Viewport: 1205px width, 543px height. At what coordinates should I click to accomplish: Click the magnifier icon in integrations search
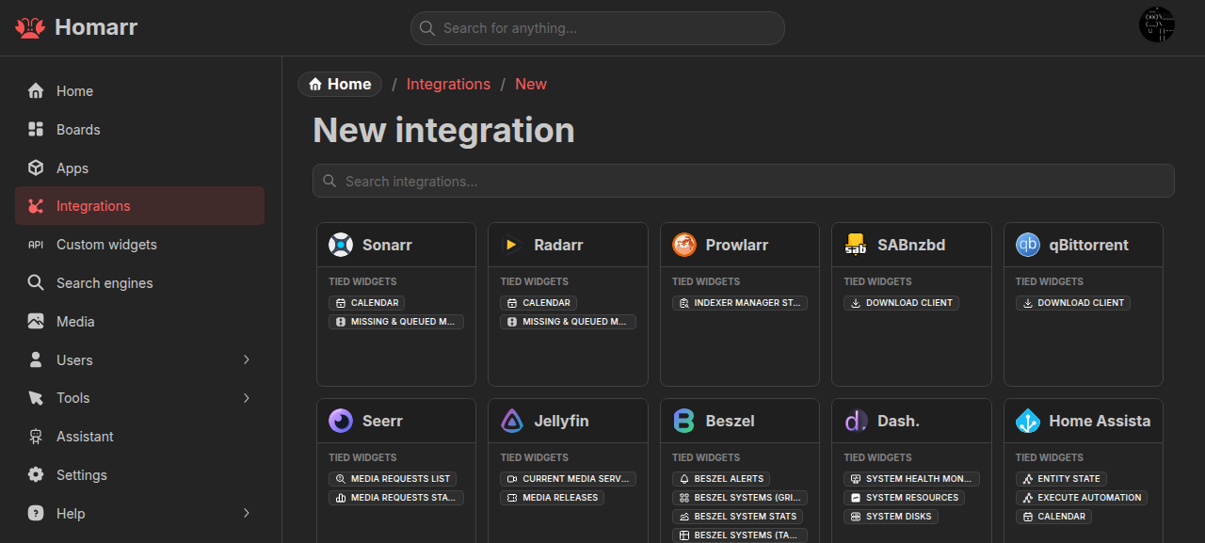(329, 181)
